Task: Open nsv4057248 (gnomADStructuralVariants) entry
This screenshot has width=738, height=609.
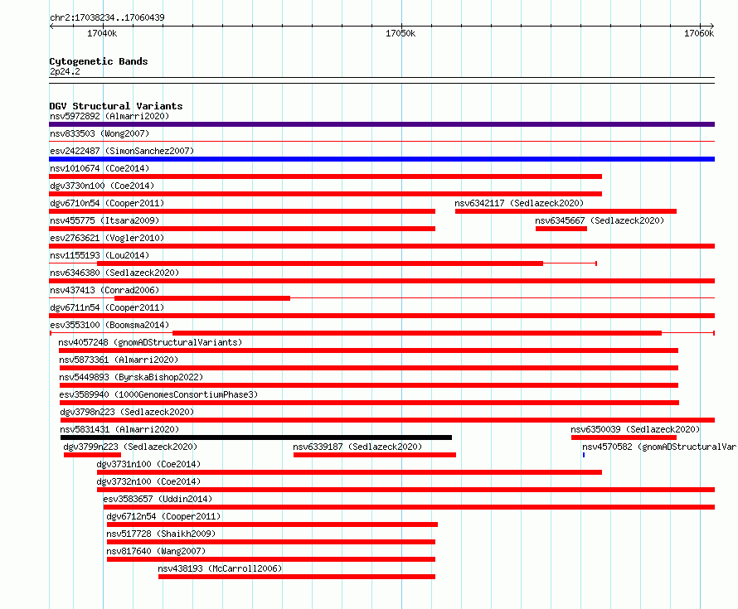Action: 150,342
